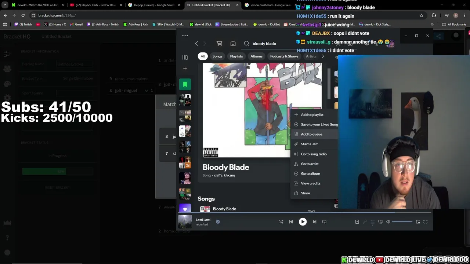Choose Save to your Liked Songs
This screenshot has width=470, height=264.
314,125
